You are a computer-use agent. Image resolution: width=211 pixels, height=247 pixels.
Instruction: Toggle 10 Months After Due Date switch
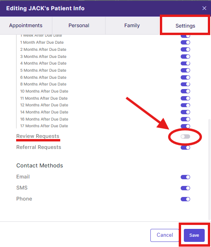[185, 91]
